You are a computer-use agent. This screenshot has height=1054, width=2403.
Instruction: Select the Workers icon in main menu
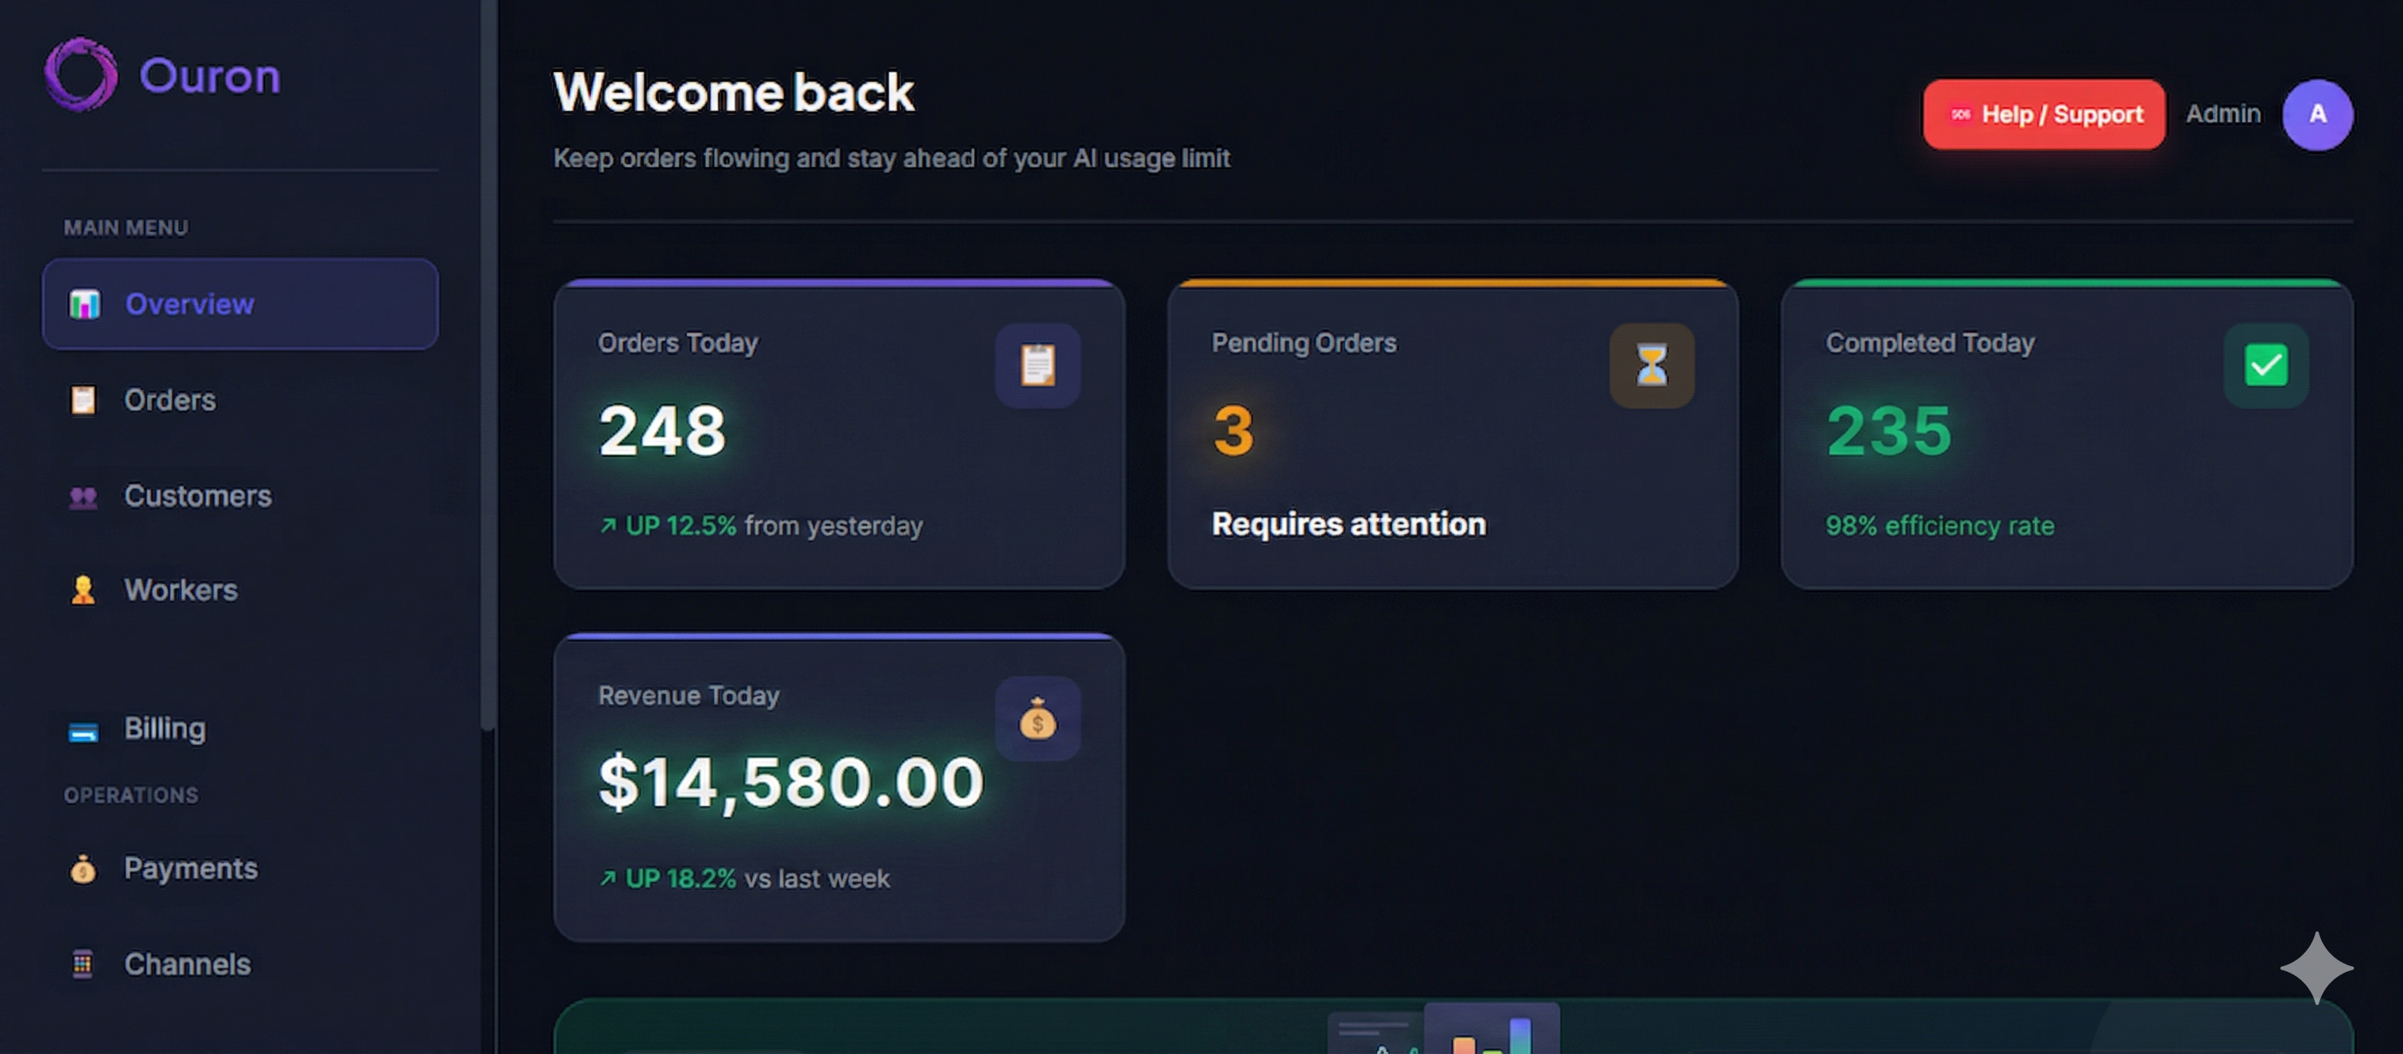click(83, 590)
